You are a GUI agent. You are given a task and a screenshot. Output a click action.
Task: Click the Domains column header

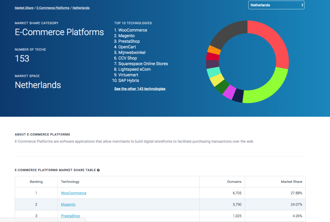coord(234,181)
